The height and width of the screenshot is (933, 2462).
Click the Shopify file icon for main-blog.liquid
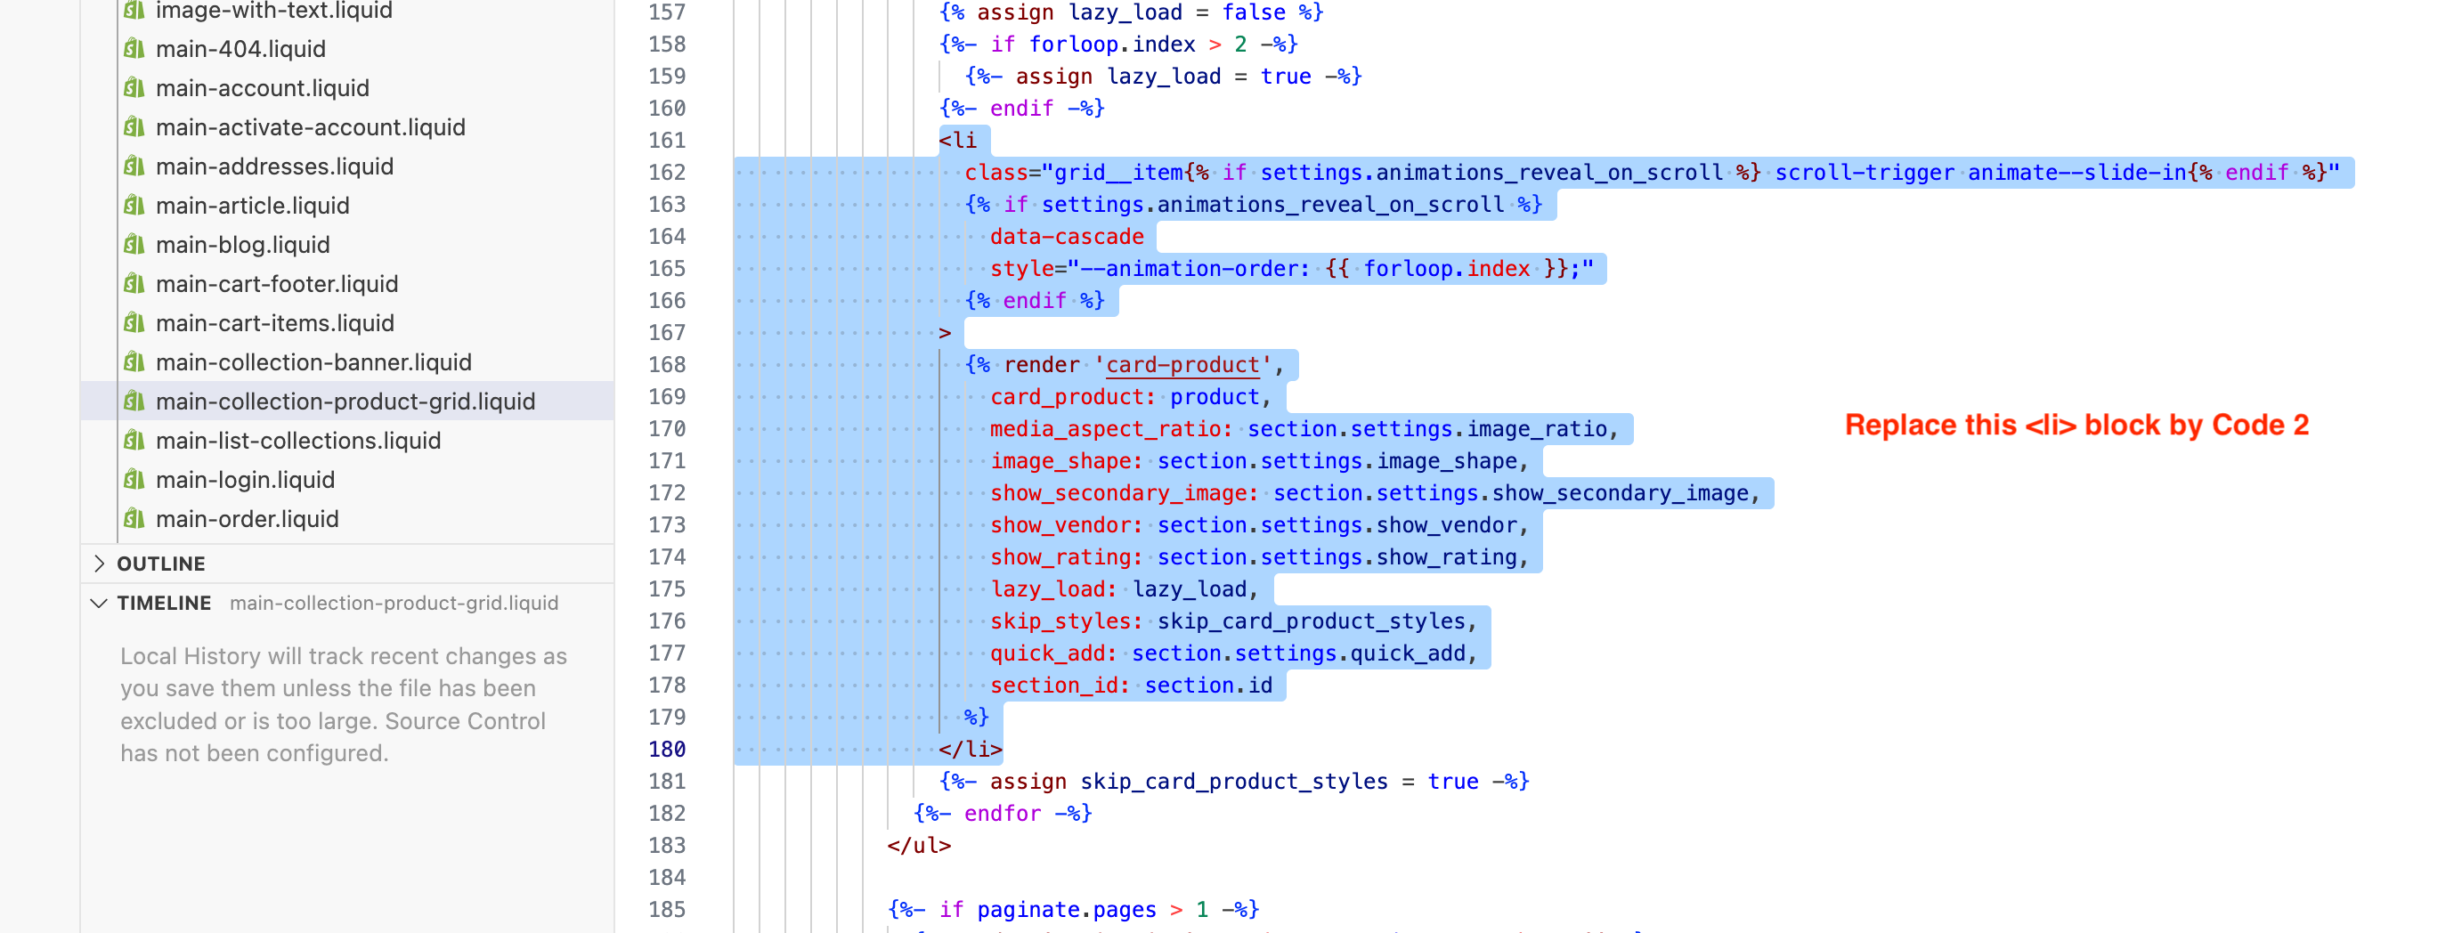coord(134,245)
